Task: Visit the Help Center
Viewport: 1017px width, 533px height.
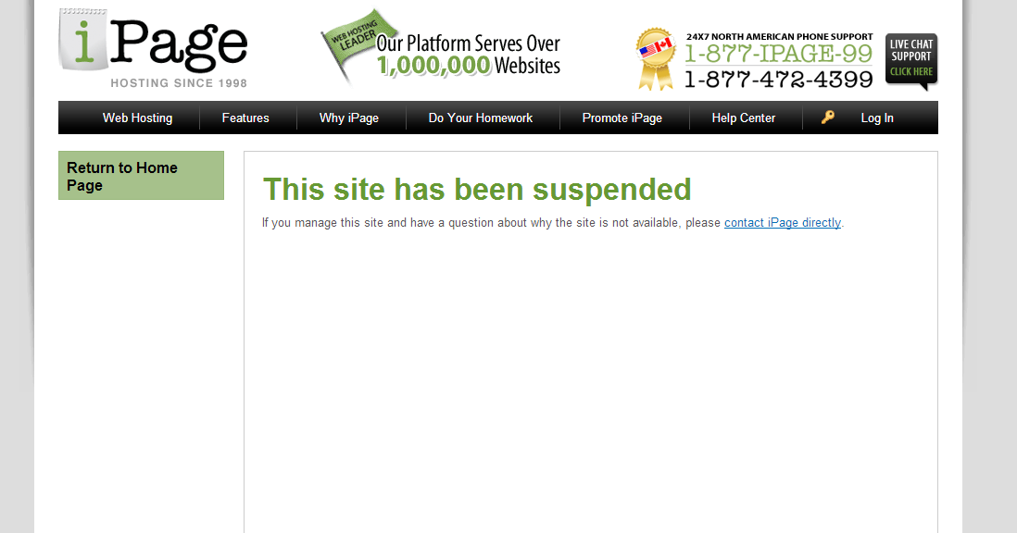Action: point(743,118)
